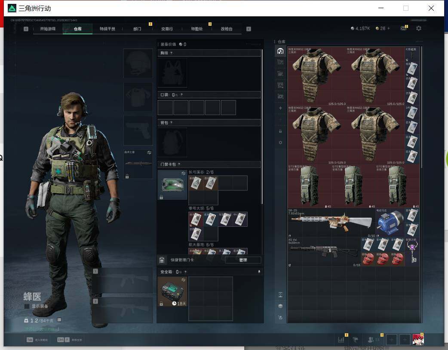Open the 部门 tab
Image resolution: width=448 pixels, height=350 pixels.
pos(137,29)
